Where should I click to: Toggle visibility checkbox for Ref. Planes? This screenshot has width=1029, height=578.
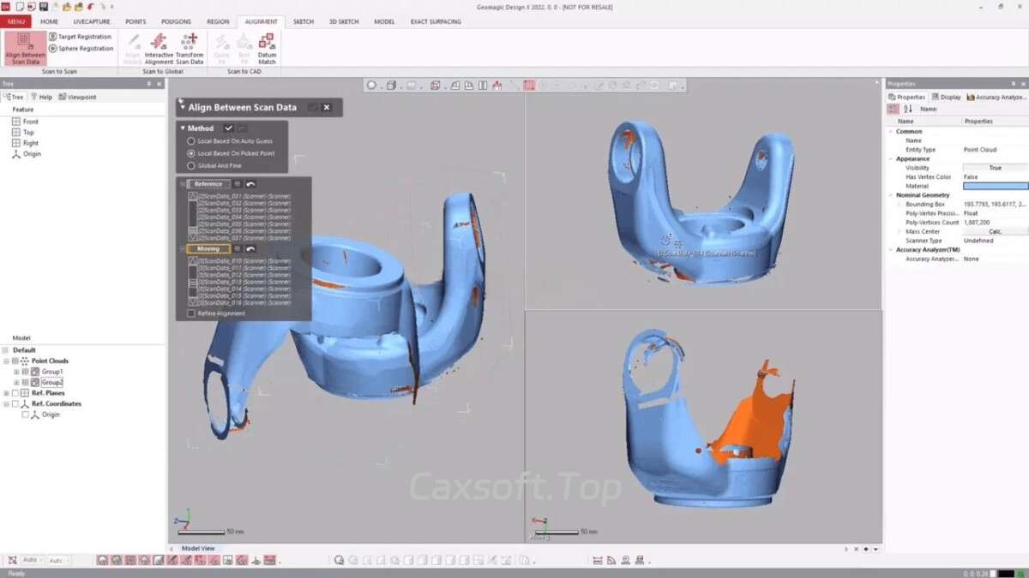click(x=15, y=393)
